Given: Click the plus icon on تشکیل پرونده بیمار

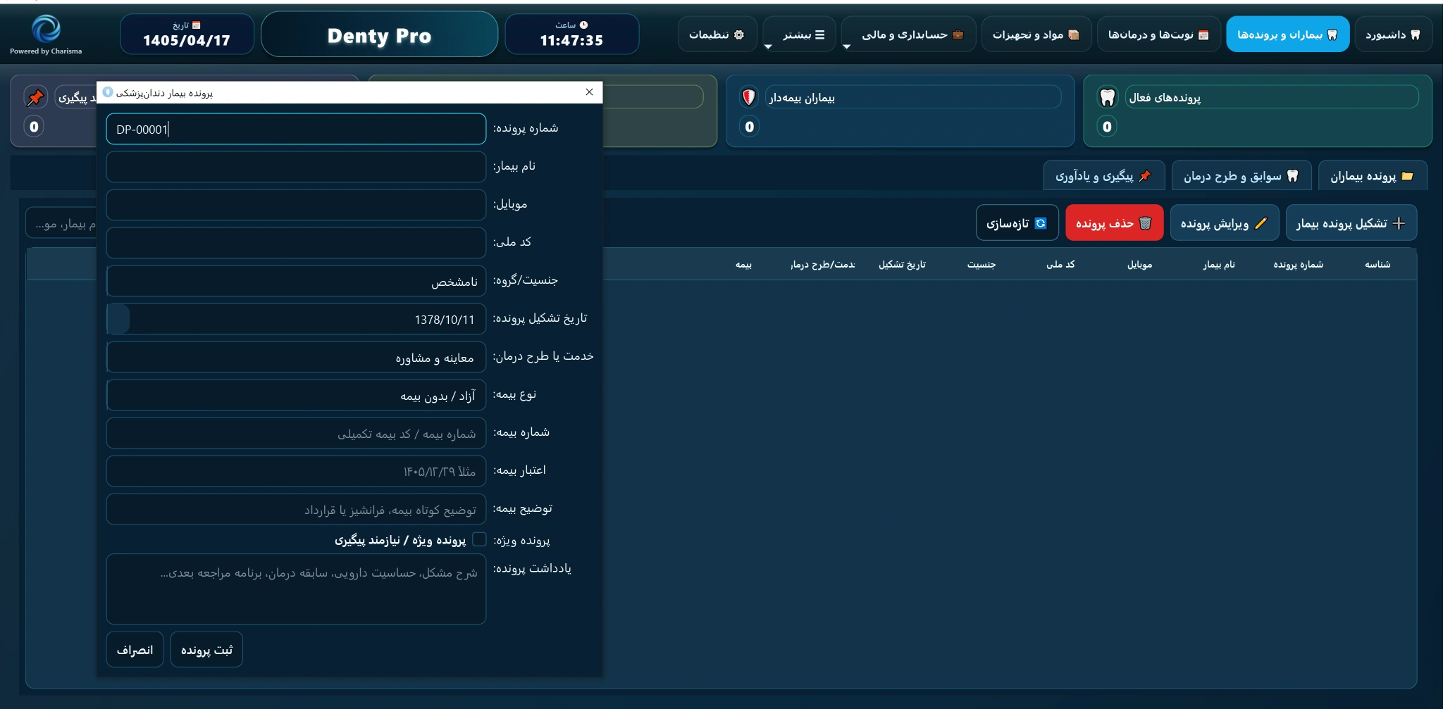Looking at the screenshot, I should (x=1399, y=223).
